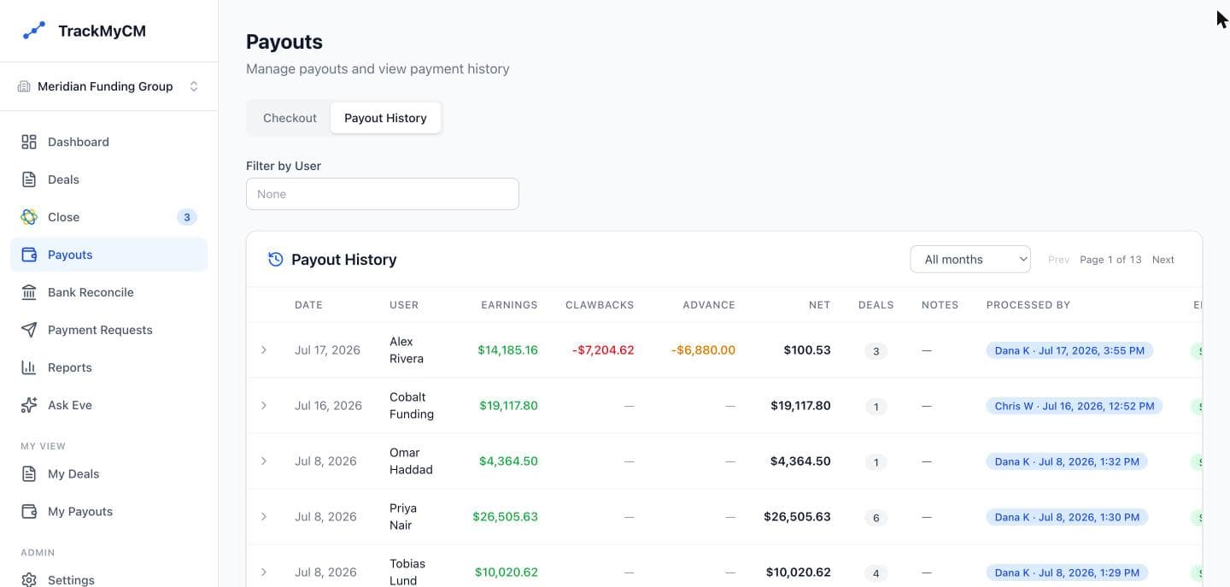Click the Processed By column header
The width and height of the screenshot is (1230, 587).
1028,305
